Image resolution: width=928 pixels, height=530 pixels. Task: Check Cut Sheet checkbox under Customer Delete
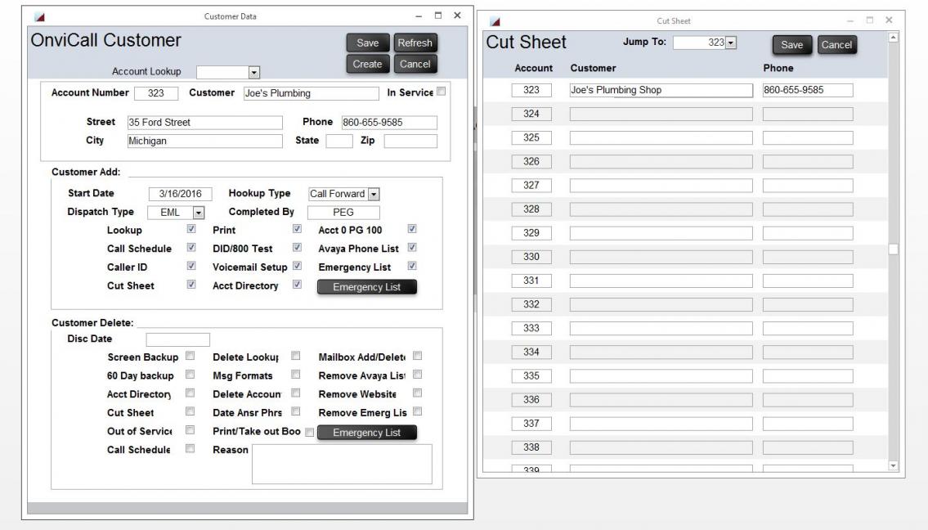pos(190,411)
